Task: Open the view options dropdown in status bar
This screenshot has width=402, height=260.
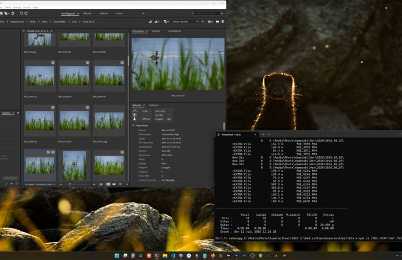Action: pyautogui.click(x=127, y=184)
